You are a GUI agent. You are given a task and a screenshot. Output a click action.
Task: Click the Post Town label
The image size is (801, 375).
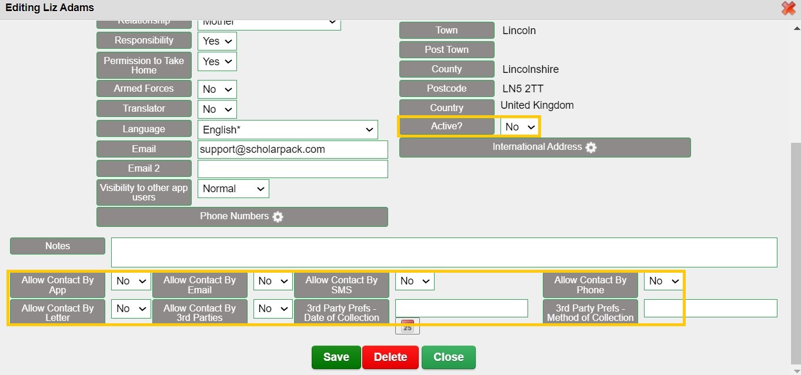447,49
